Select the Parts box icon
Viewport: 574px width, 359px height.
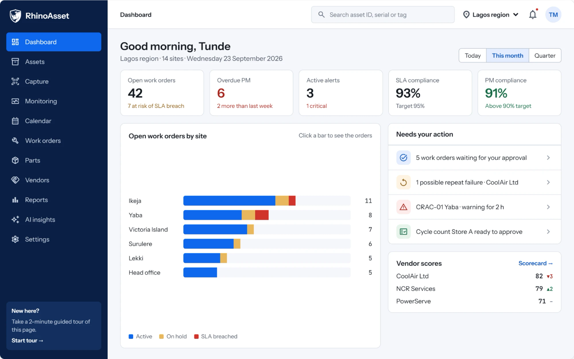coord(15,160)
